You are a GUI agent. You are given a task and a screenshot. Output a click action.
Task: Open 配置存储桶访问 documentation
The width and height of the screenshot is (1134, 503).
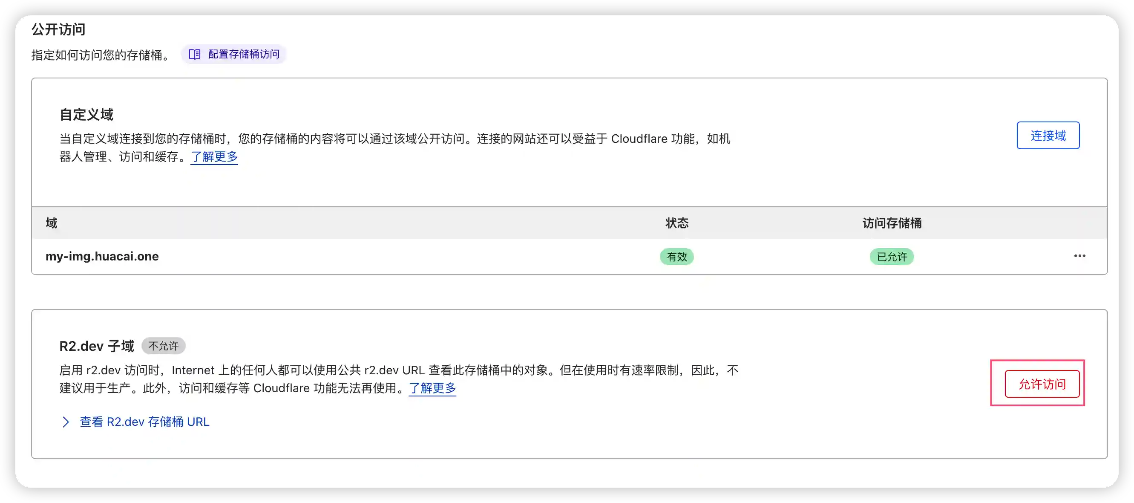[245, 54]
